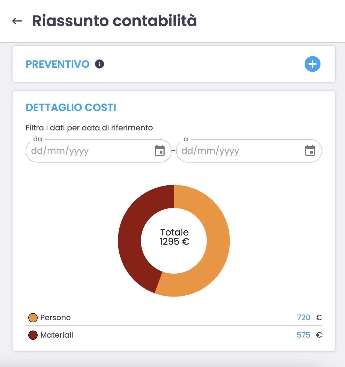Viewport: 345px width, 367px height.
Task: Click the PREVENTIVO section heading
Action: 57,64
